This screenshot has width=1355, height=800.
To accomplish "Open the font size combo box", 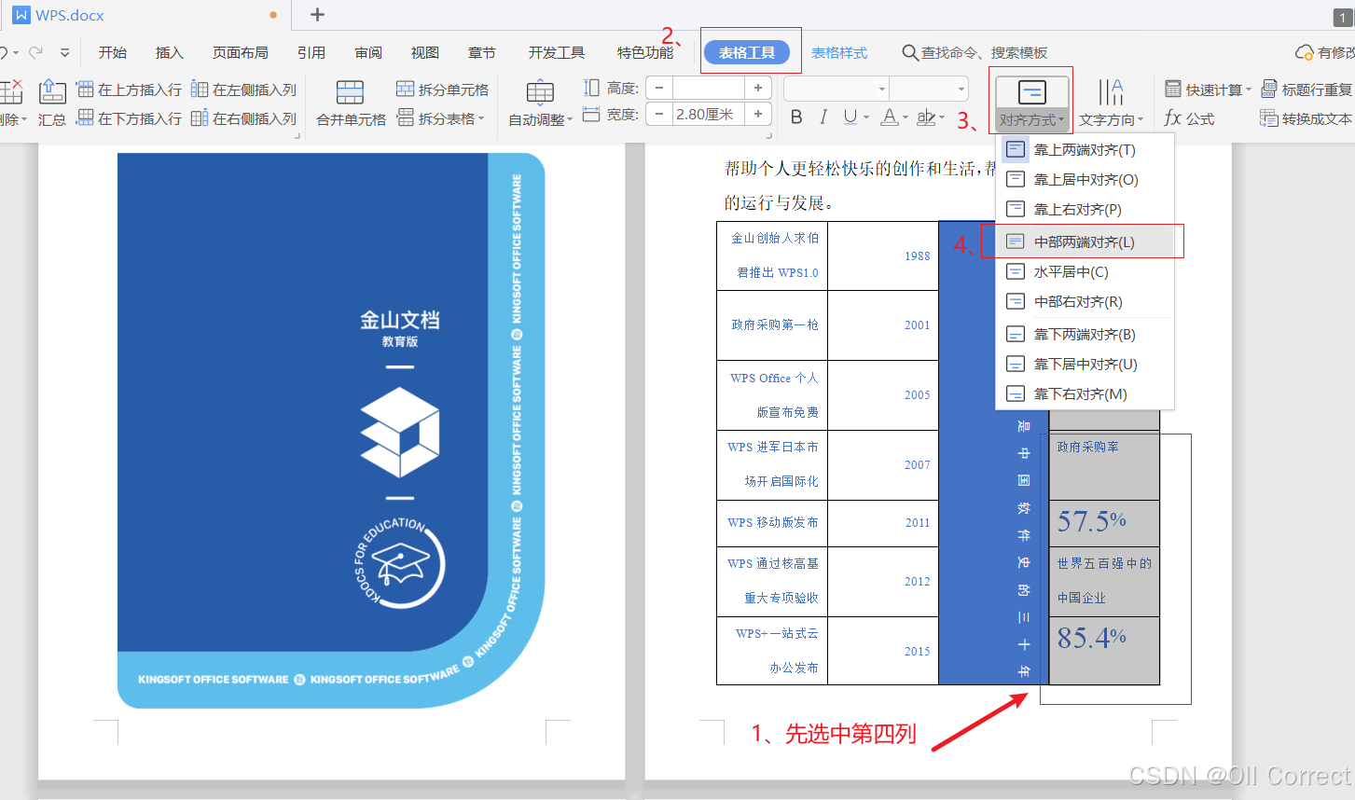I will tap(929, 89).
